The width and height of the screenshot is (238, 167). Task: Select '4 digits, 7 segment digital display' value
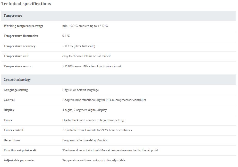(84, 110)
